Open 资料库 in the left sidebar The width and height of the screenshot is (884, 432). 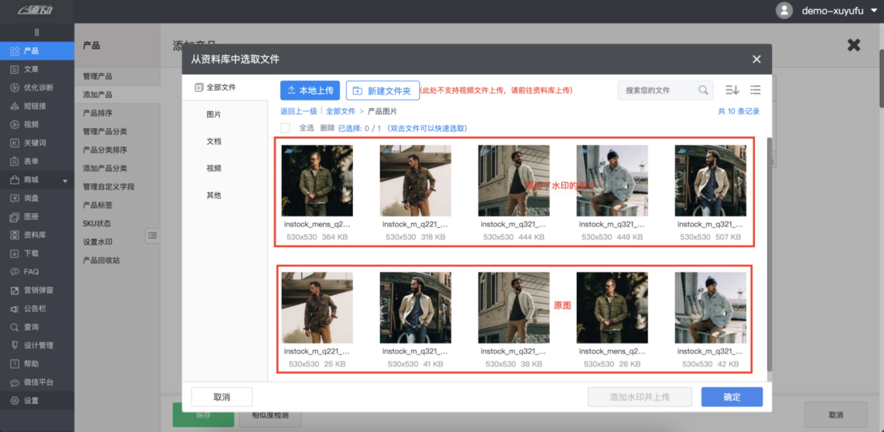pos(35,235)
